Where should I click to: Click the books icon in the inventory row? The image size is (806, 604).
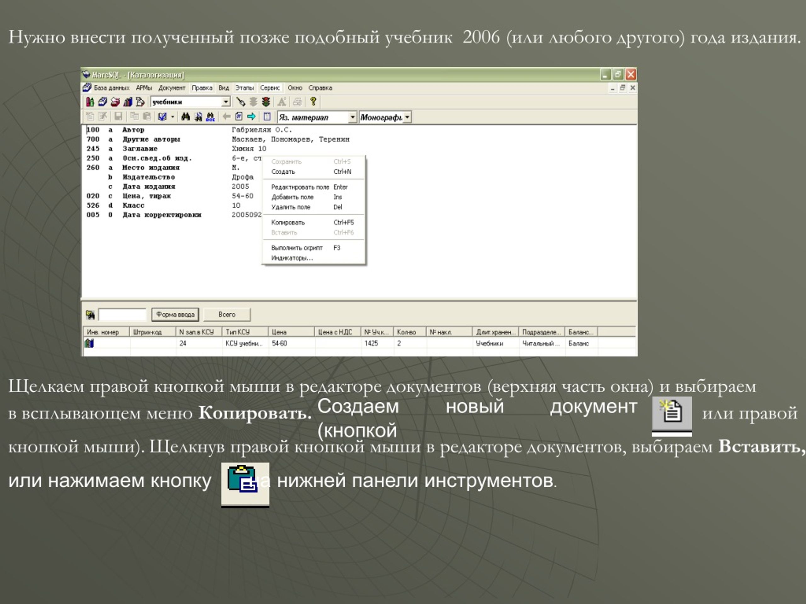[89, 343]
